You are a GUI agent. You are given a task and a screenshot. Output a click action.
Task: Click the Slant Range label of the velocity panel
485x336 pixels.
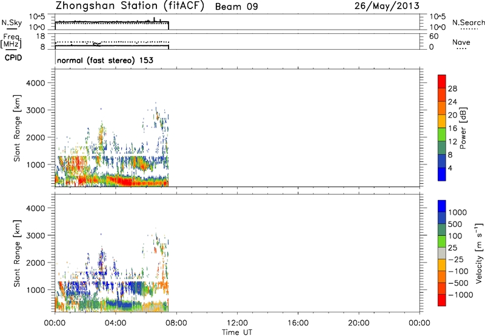pos(17,254)
